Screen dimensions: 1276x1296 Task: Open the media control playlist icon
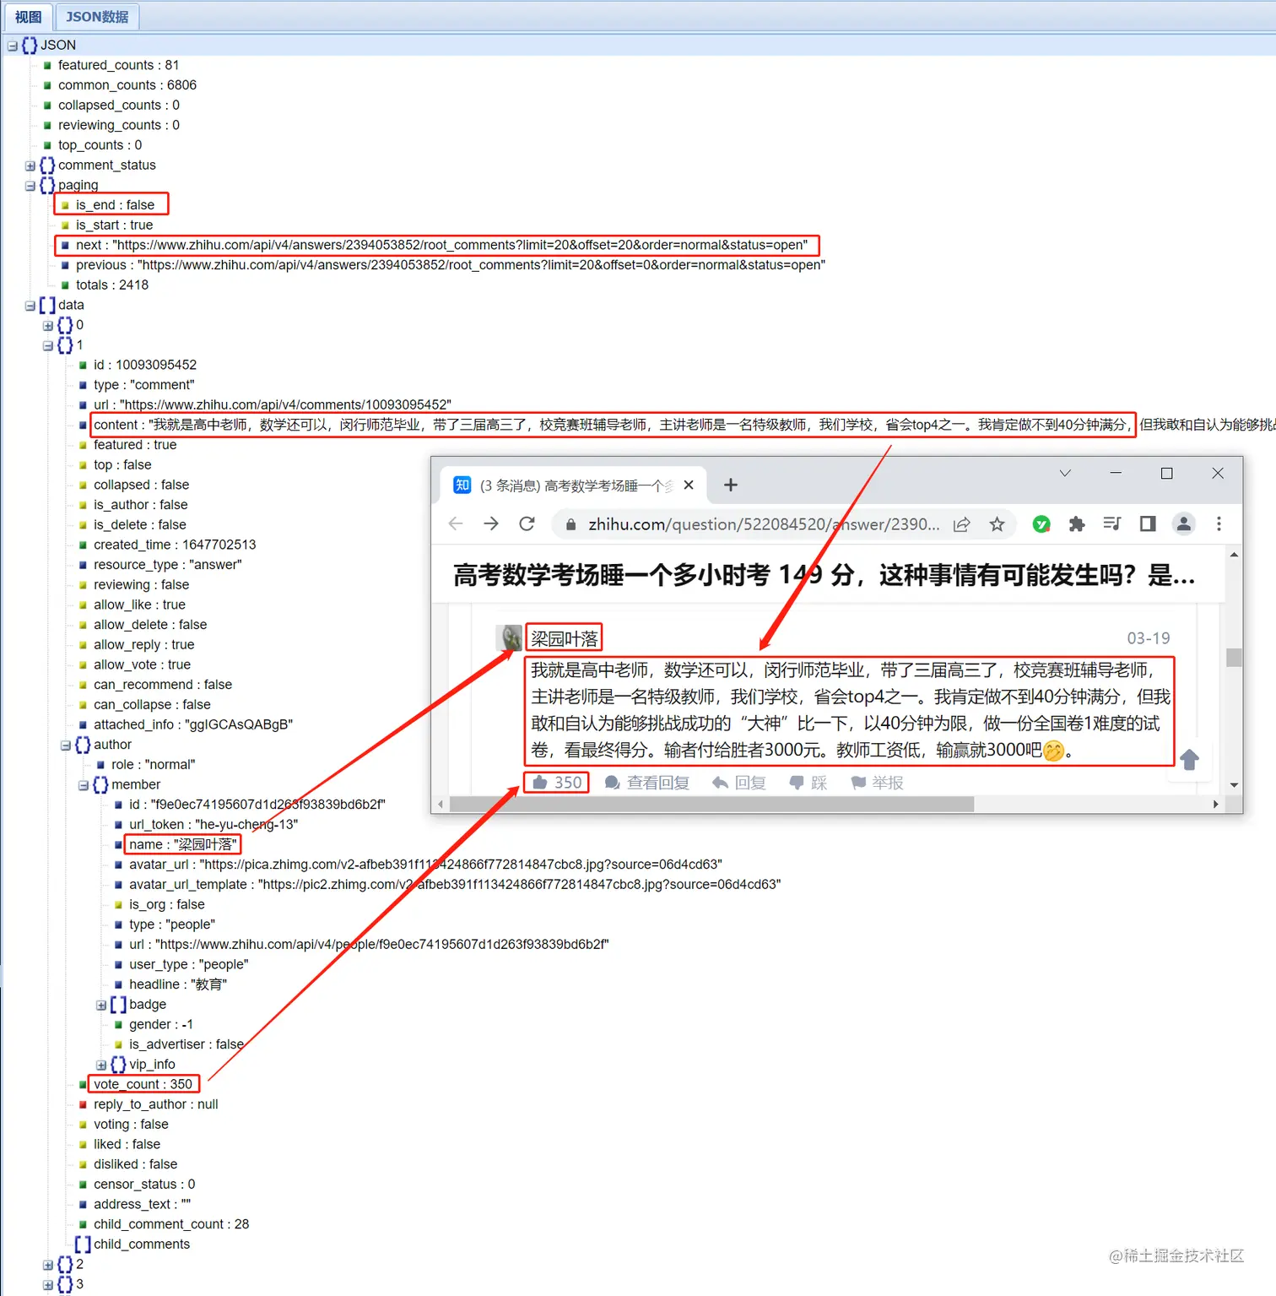(1112, 524)
